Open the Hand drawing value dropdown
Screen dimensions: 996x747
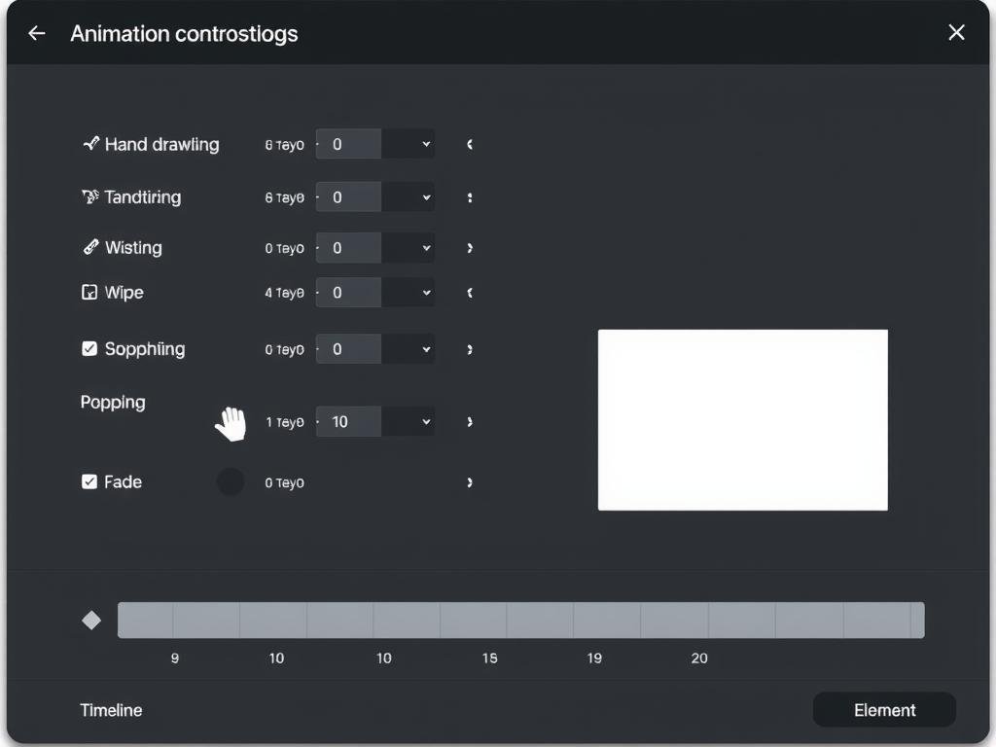tap(409, 144)
